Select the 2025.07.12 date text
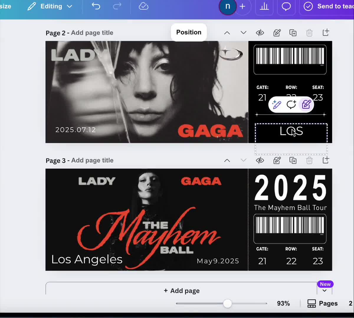Viewport: 354px width, 318px height. point(76,130)
